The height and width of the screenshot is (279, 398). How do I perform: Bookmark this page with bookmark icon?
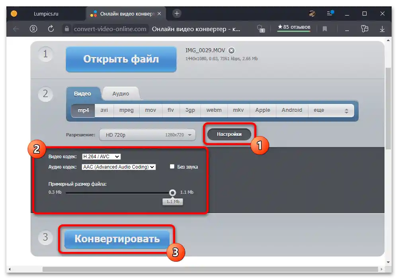click(325, 29)
